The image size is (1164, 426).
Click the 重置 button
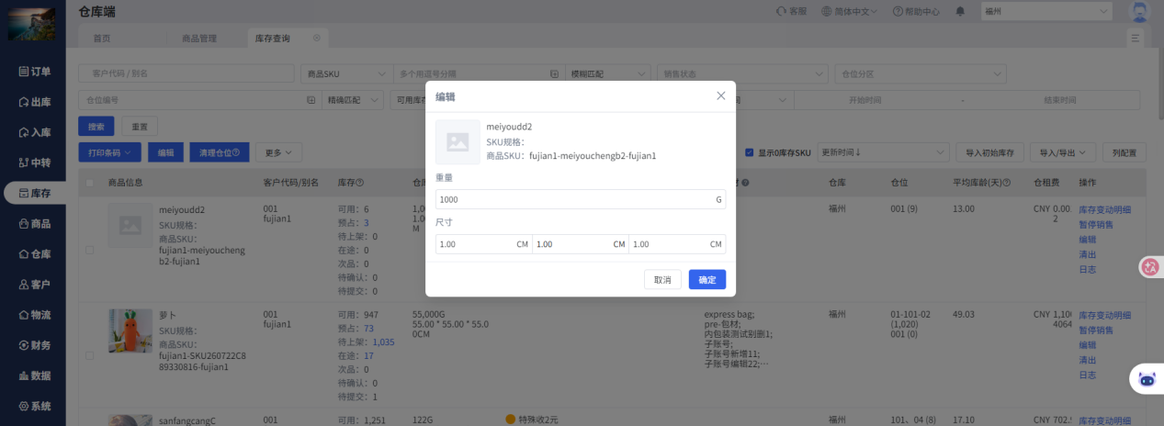pyautogui.click(x=140, y=126)
